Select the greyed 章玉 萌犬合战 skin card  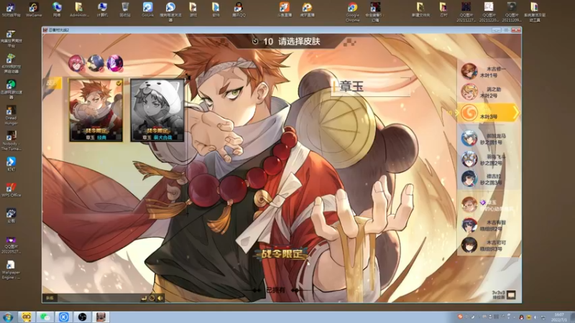(157, 110)
